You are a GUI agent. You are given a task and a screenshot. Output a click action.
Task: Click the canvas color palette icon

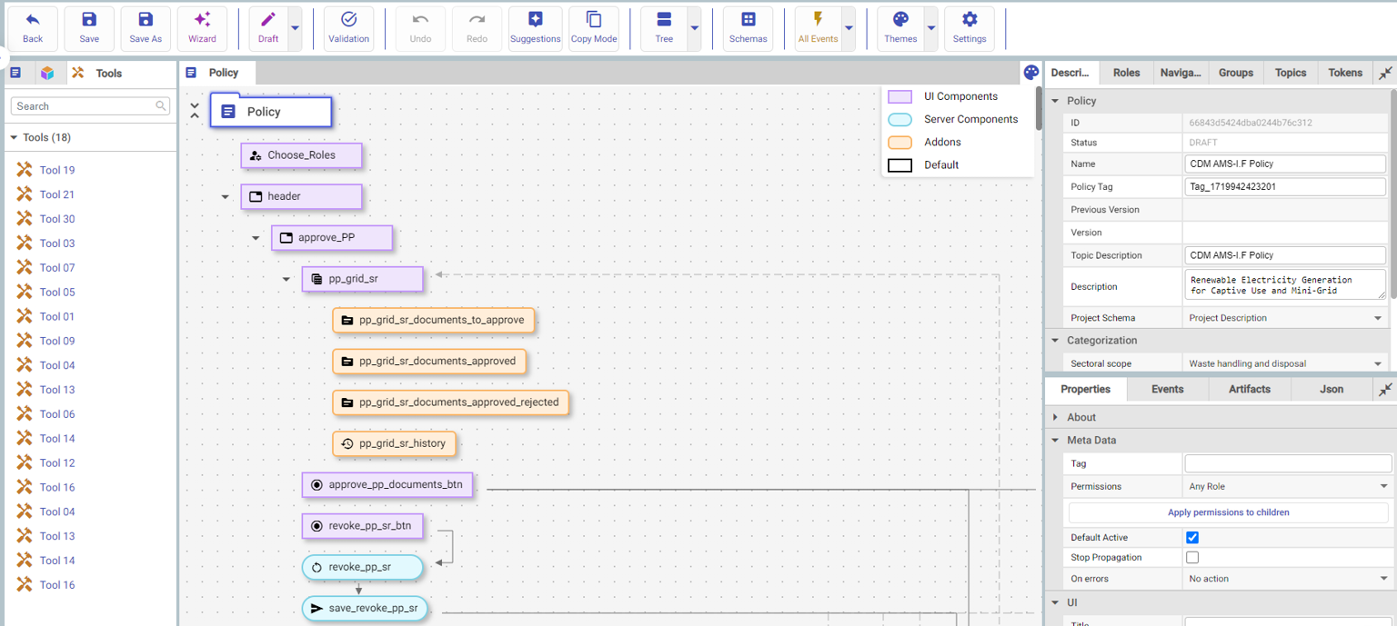[1030, 73]
